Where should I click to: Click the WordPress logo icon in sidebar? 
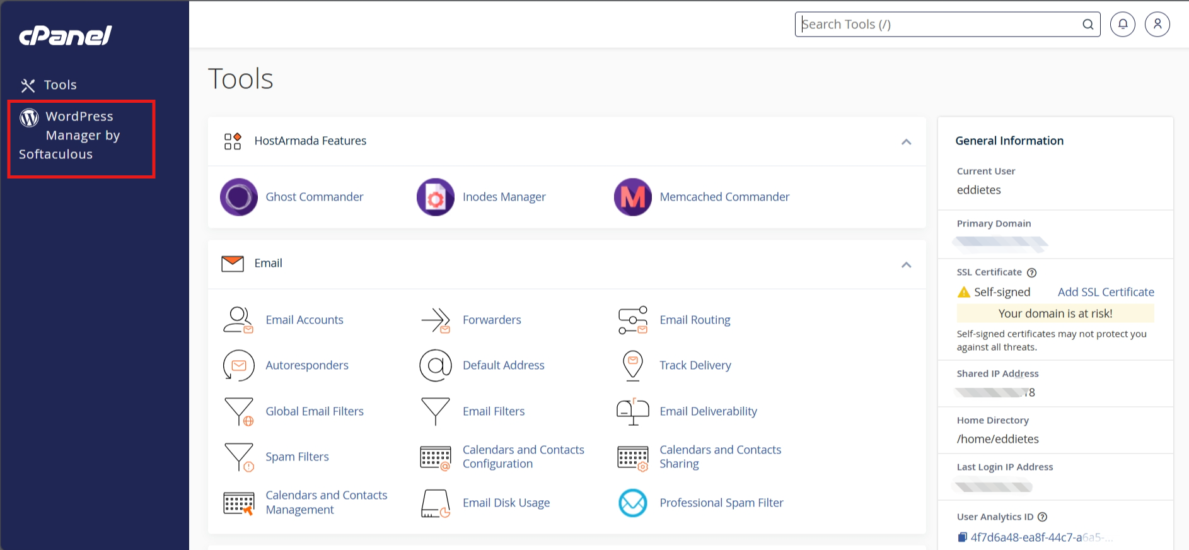[29, 117]
